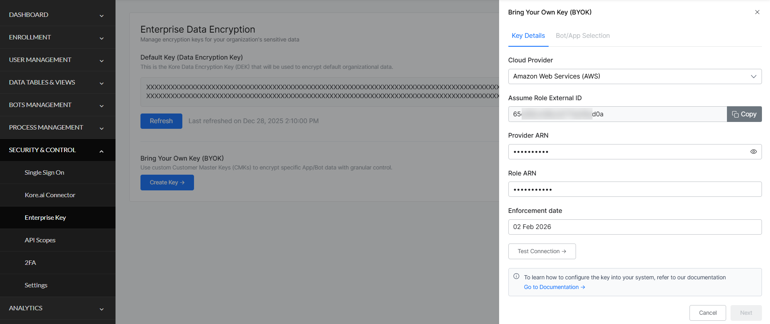
Task: Select the Key Details tab
Action: [x=528, y=36]
